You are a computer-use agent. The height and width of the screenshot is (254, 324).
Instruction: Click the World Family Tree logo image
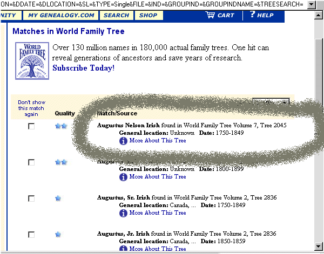point(32,61)
